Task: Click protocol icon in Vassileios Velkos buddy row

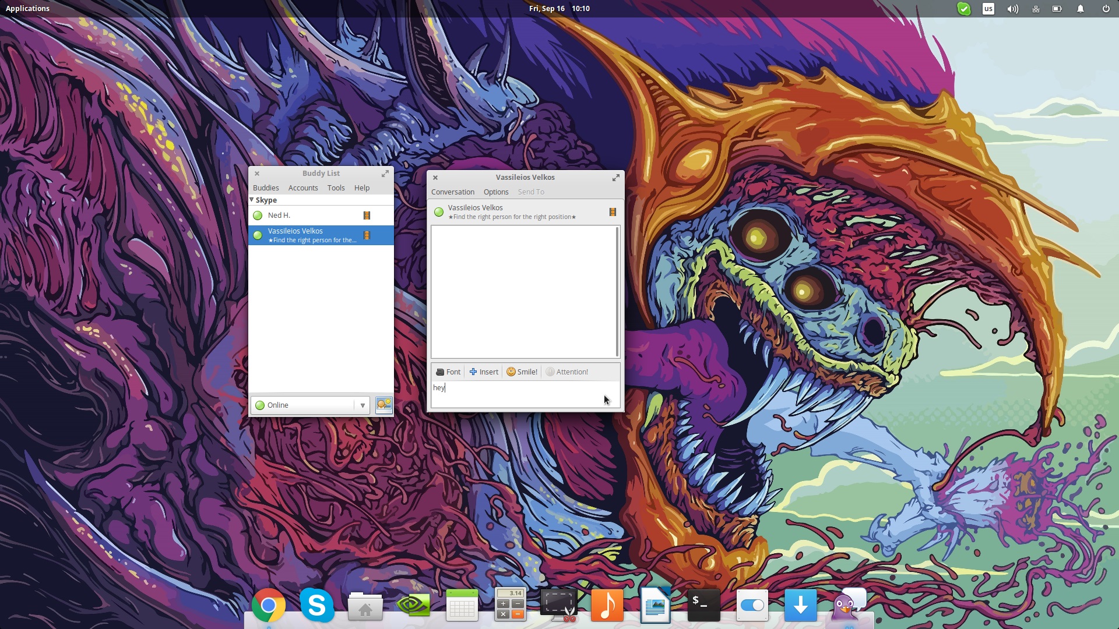Action: pyautogui.click(x=367, y=235)
